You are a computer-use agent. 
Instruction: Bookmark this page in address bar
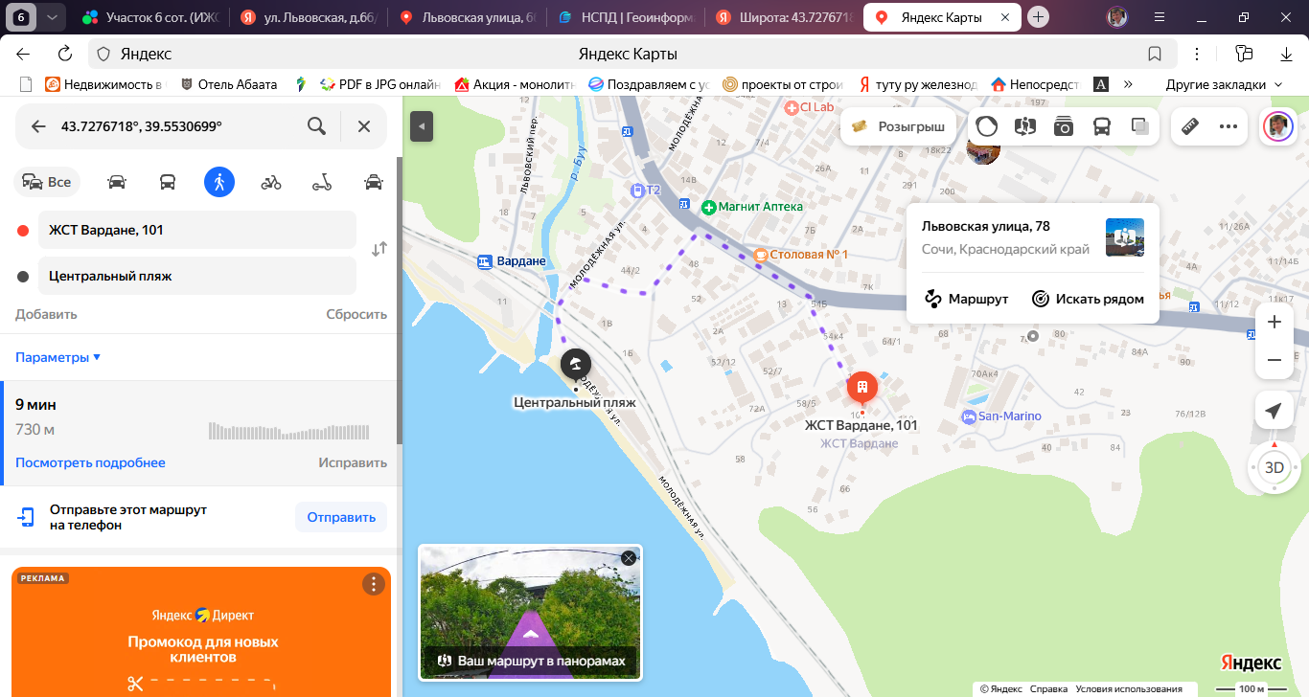click(1156, 54)
